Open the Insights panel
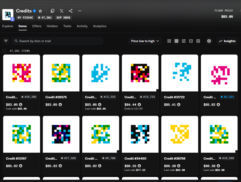Image resolution: width=241 pixels, height=182 pixels. tap(227, 41)
